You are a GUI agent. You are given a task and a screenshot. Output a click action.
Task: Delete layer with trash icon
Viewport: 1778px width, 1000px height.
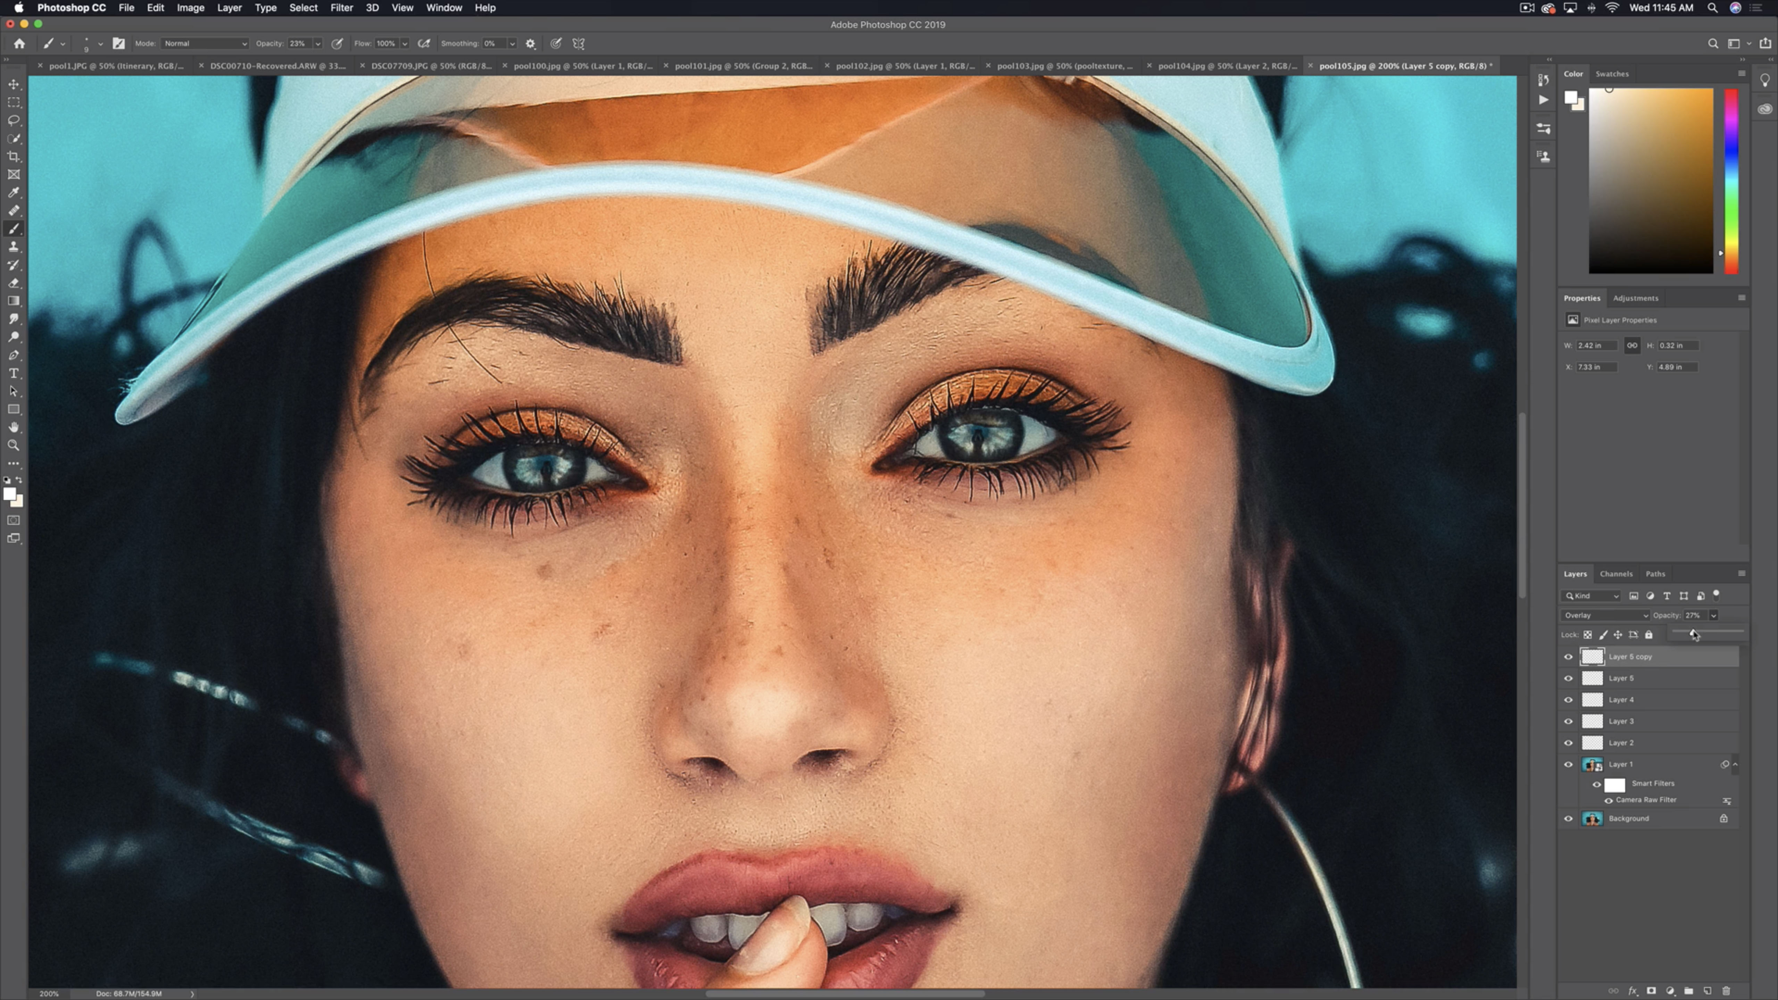pyautogui.click(x=1726, y=990)
